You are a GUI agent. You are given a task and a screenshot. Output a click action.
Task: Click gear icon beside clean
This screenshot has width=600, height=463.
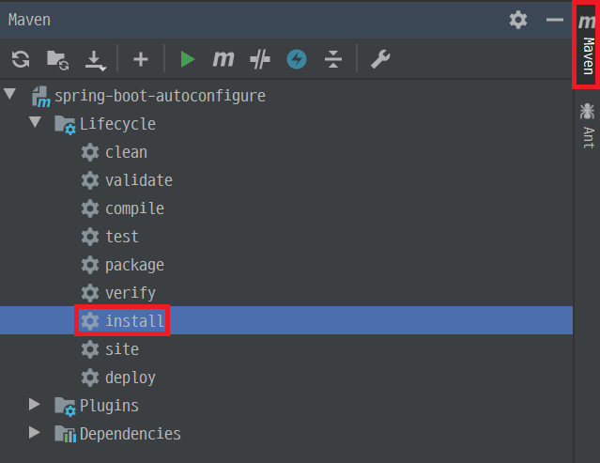(x=90, y=152)
